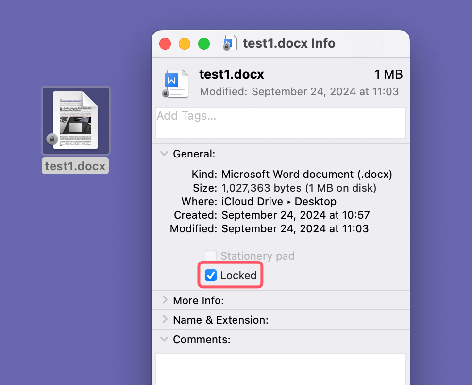472x385 pixels.
Task: Click the test1.docx filename label under the icon
Action: (x=75, y=165)
